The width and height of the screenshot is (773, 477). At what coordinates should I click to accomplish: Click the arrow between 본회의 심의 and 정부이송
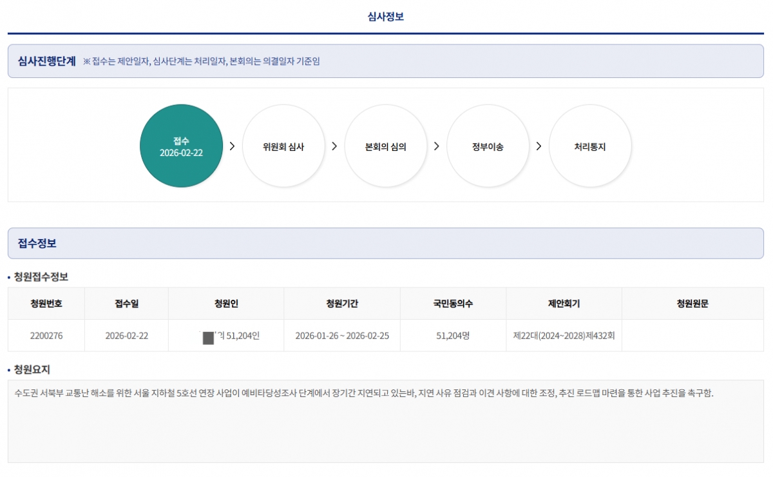coord(436,146)
